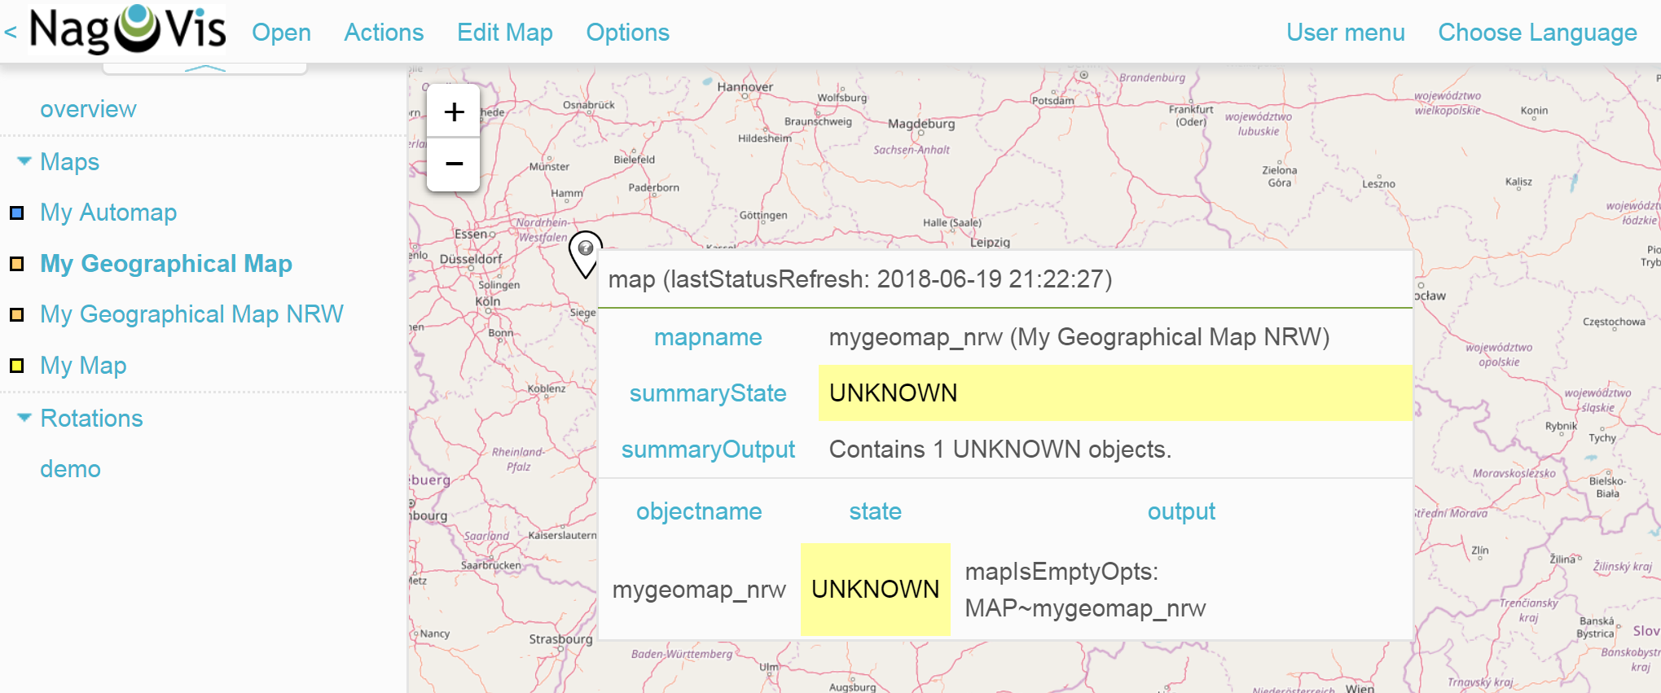This screenshot has width=1661, height=693.
Task: Open the Edit Map menu
Action: click(x=505, y=33)
